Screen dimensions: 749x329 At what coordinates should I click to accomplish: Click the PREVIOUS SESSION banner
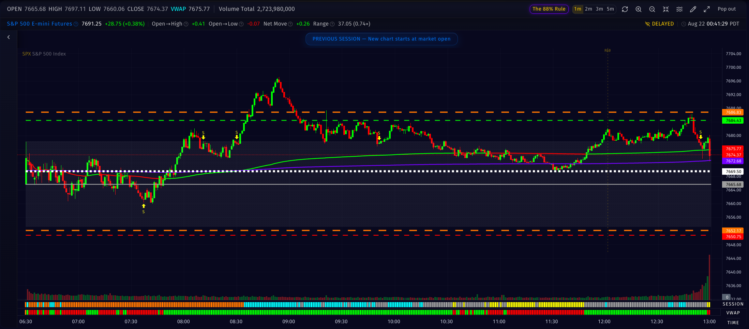coord(381,39)
